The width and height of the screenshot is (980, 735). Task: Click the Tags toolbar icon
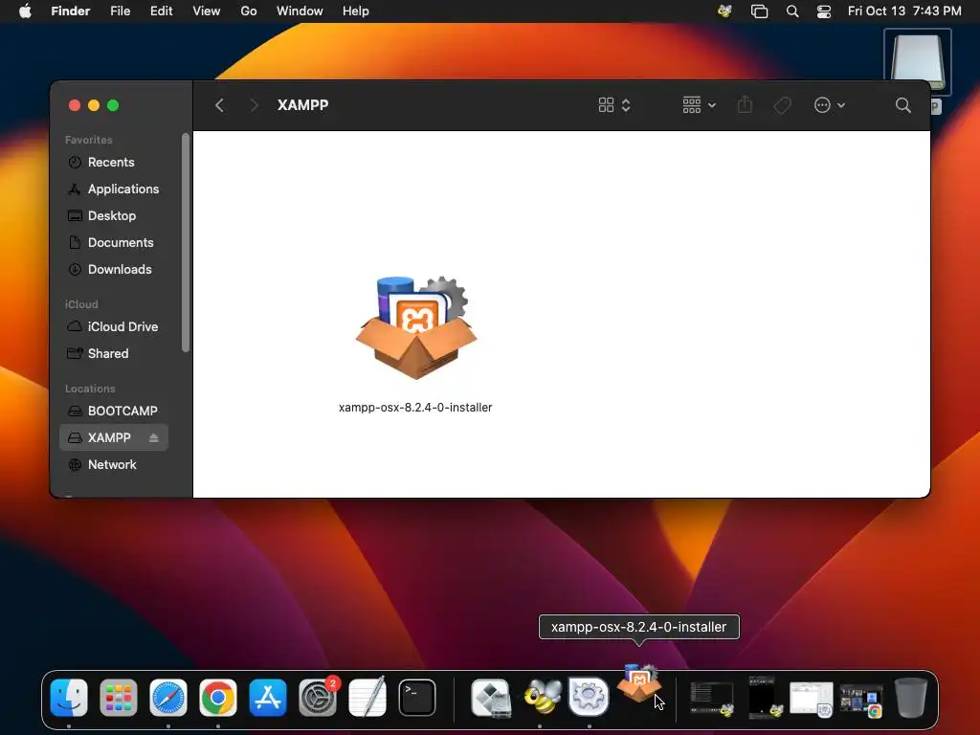[782, 105]
